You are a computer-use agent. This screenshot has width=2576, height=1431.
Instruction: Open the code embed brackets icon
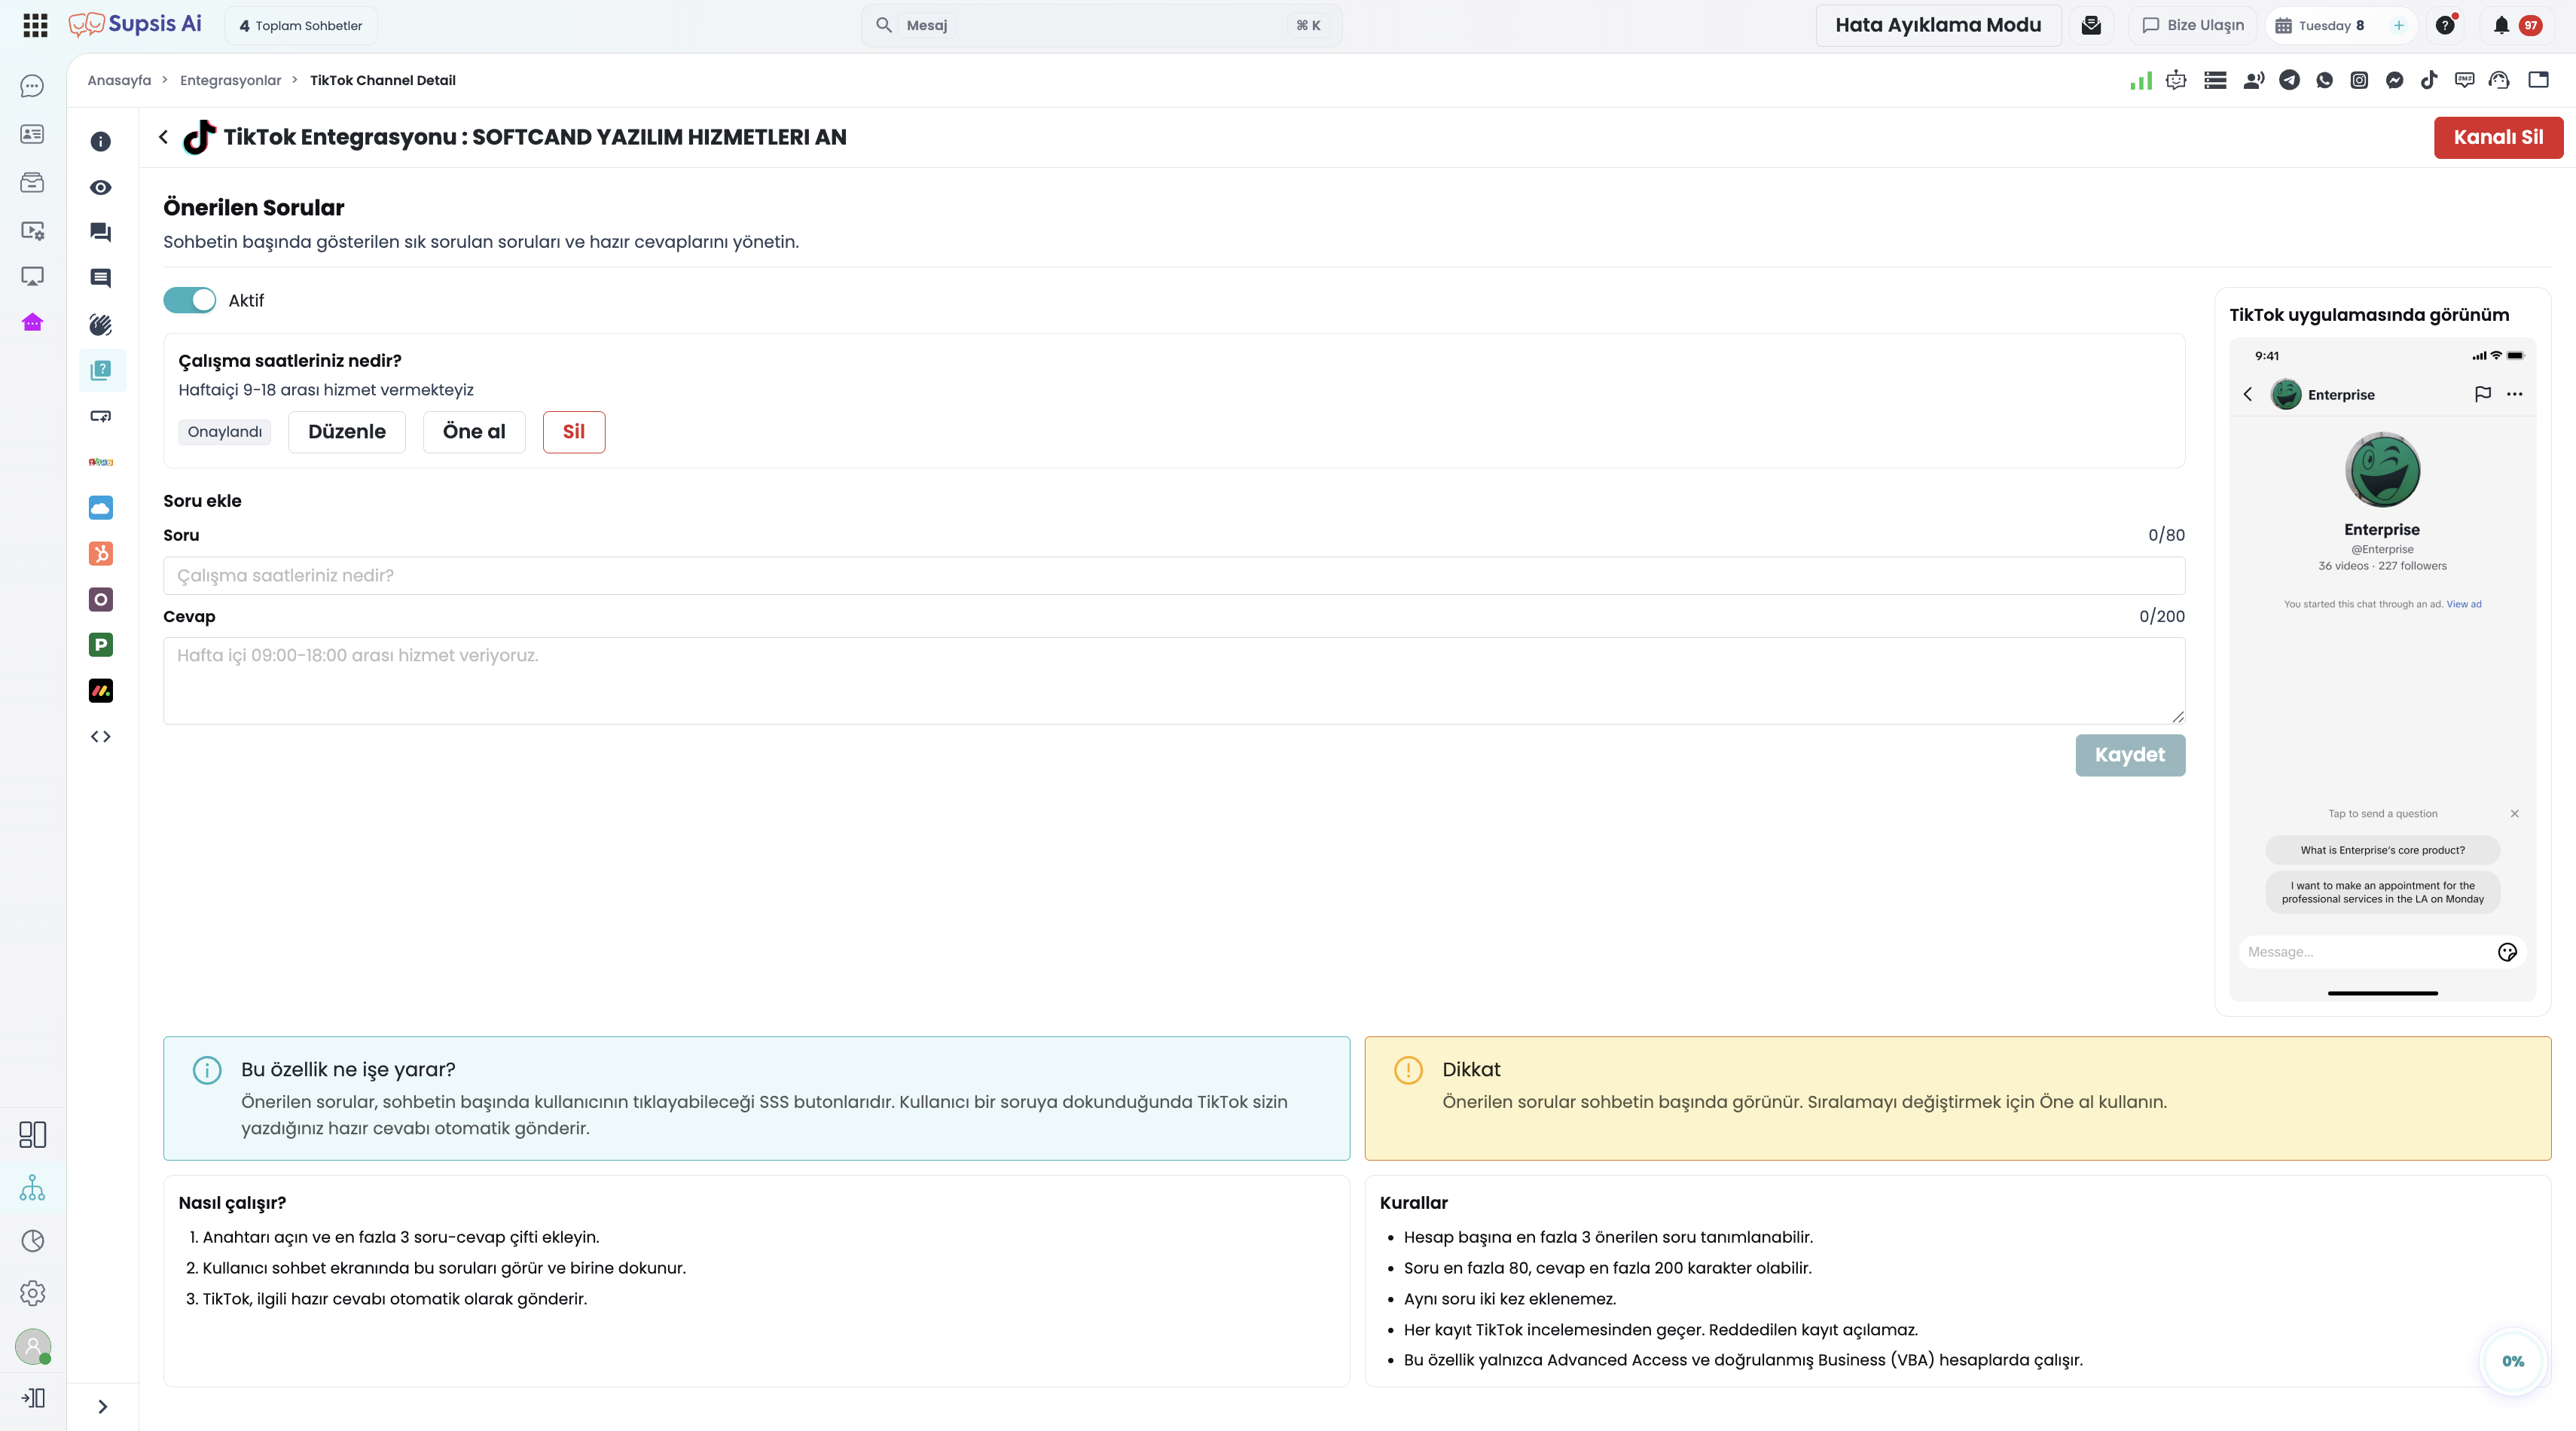tap(101, 737)
